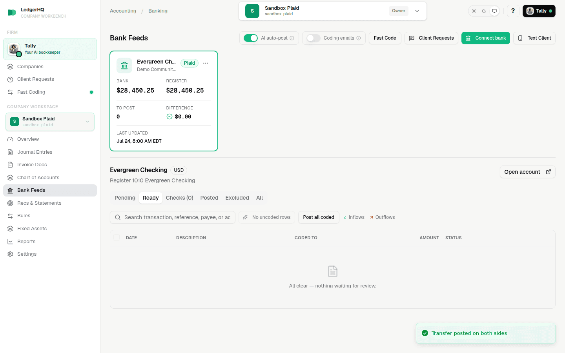Click the LedgerHQ logo icon
Screen dimensions: 565x353
(12, 13)
